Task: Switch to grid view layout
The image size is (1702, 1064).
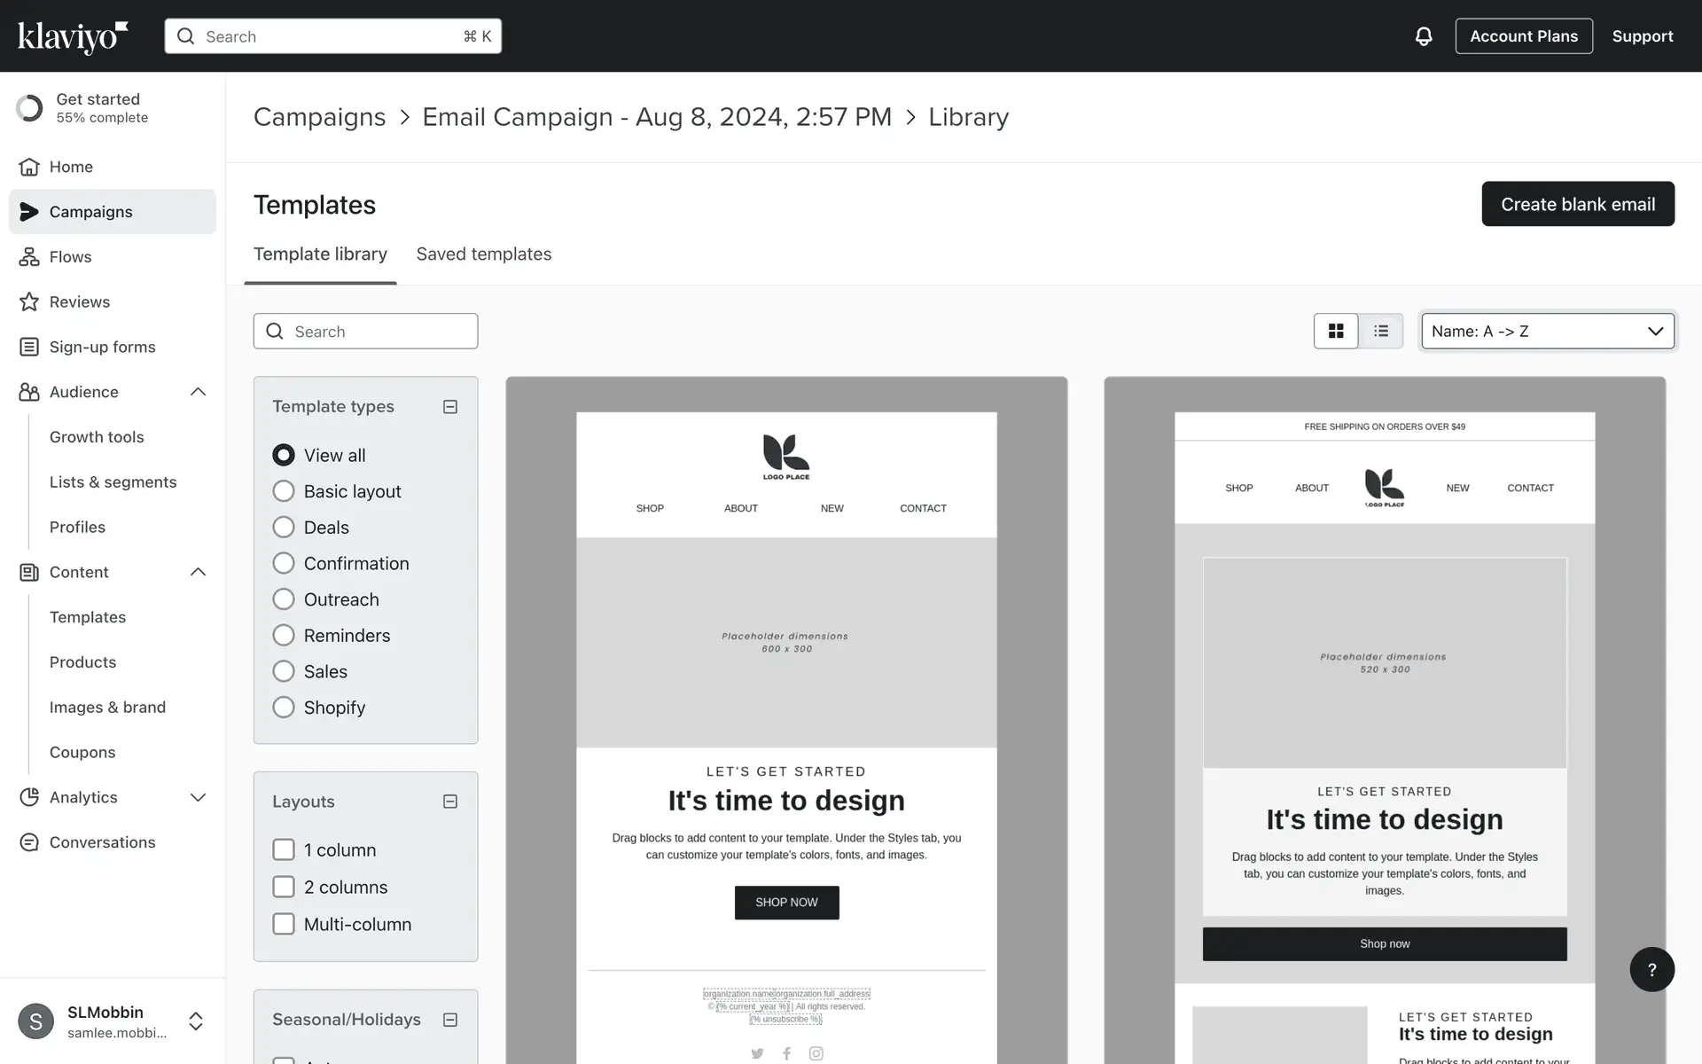Action: click(x=1336, y=331)
